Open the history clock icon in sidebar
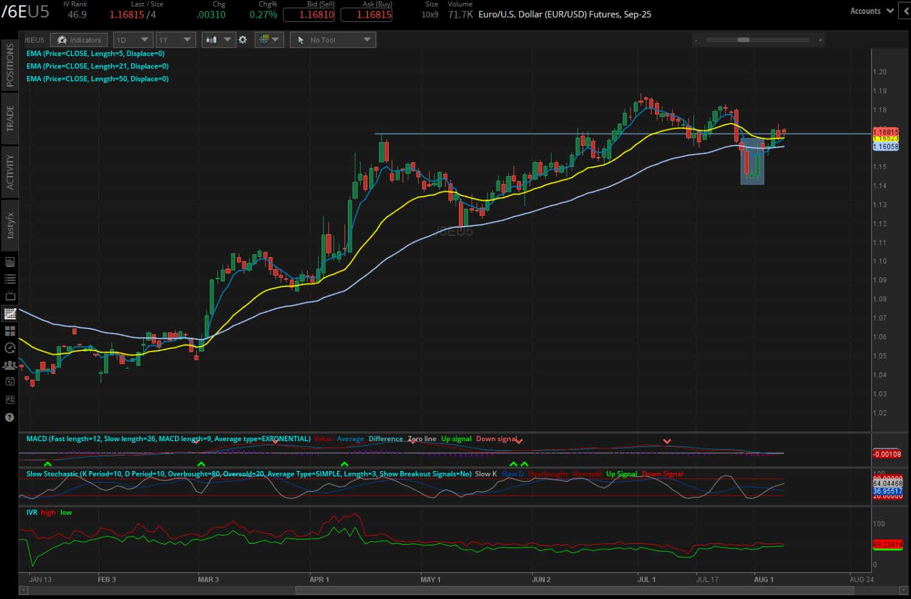 point(9,348)
